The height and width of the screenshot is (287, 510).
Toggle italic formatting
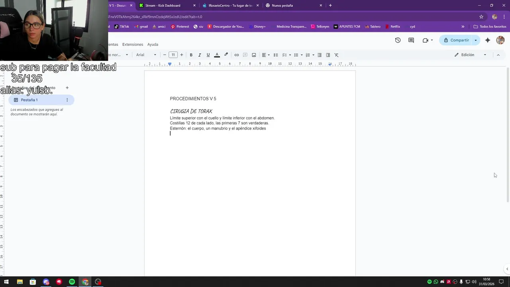point(200,55)
